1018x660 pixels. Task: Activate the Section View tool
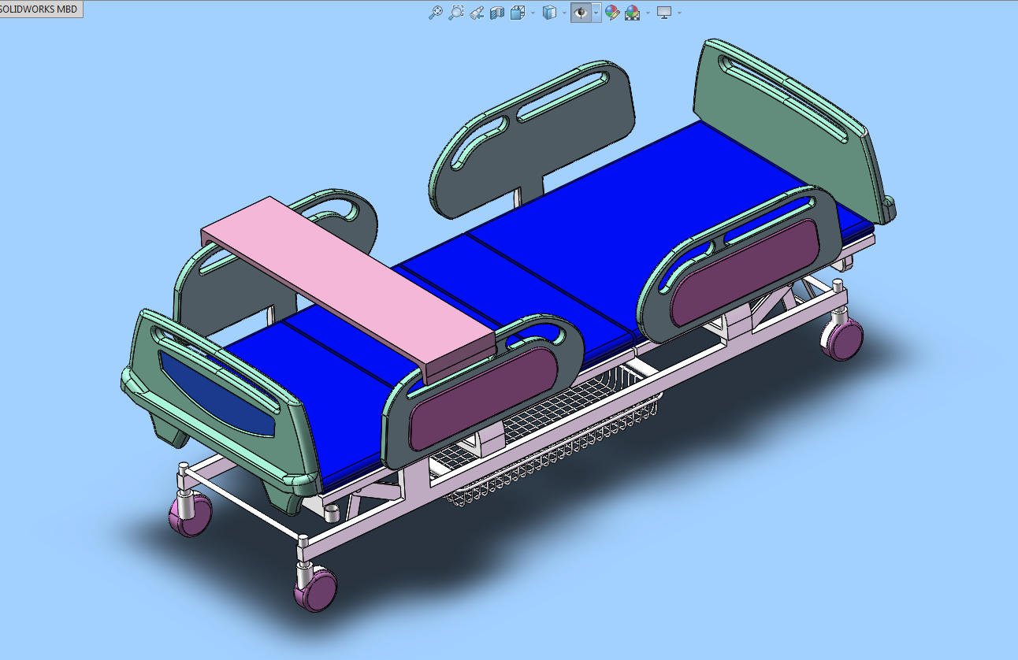tap(497, 13)
